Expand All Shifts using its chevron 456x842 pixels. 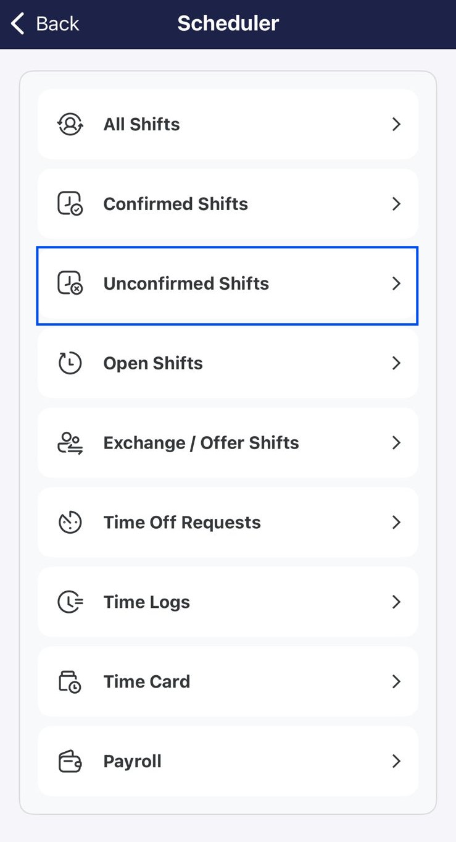[x=396, y=124]
